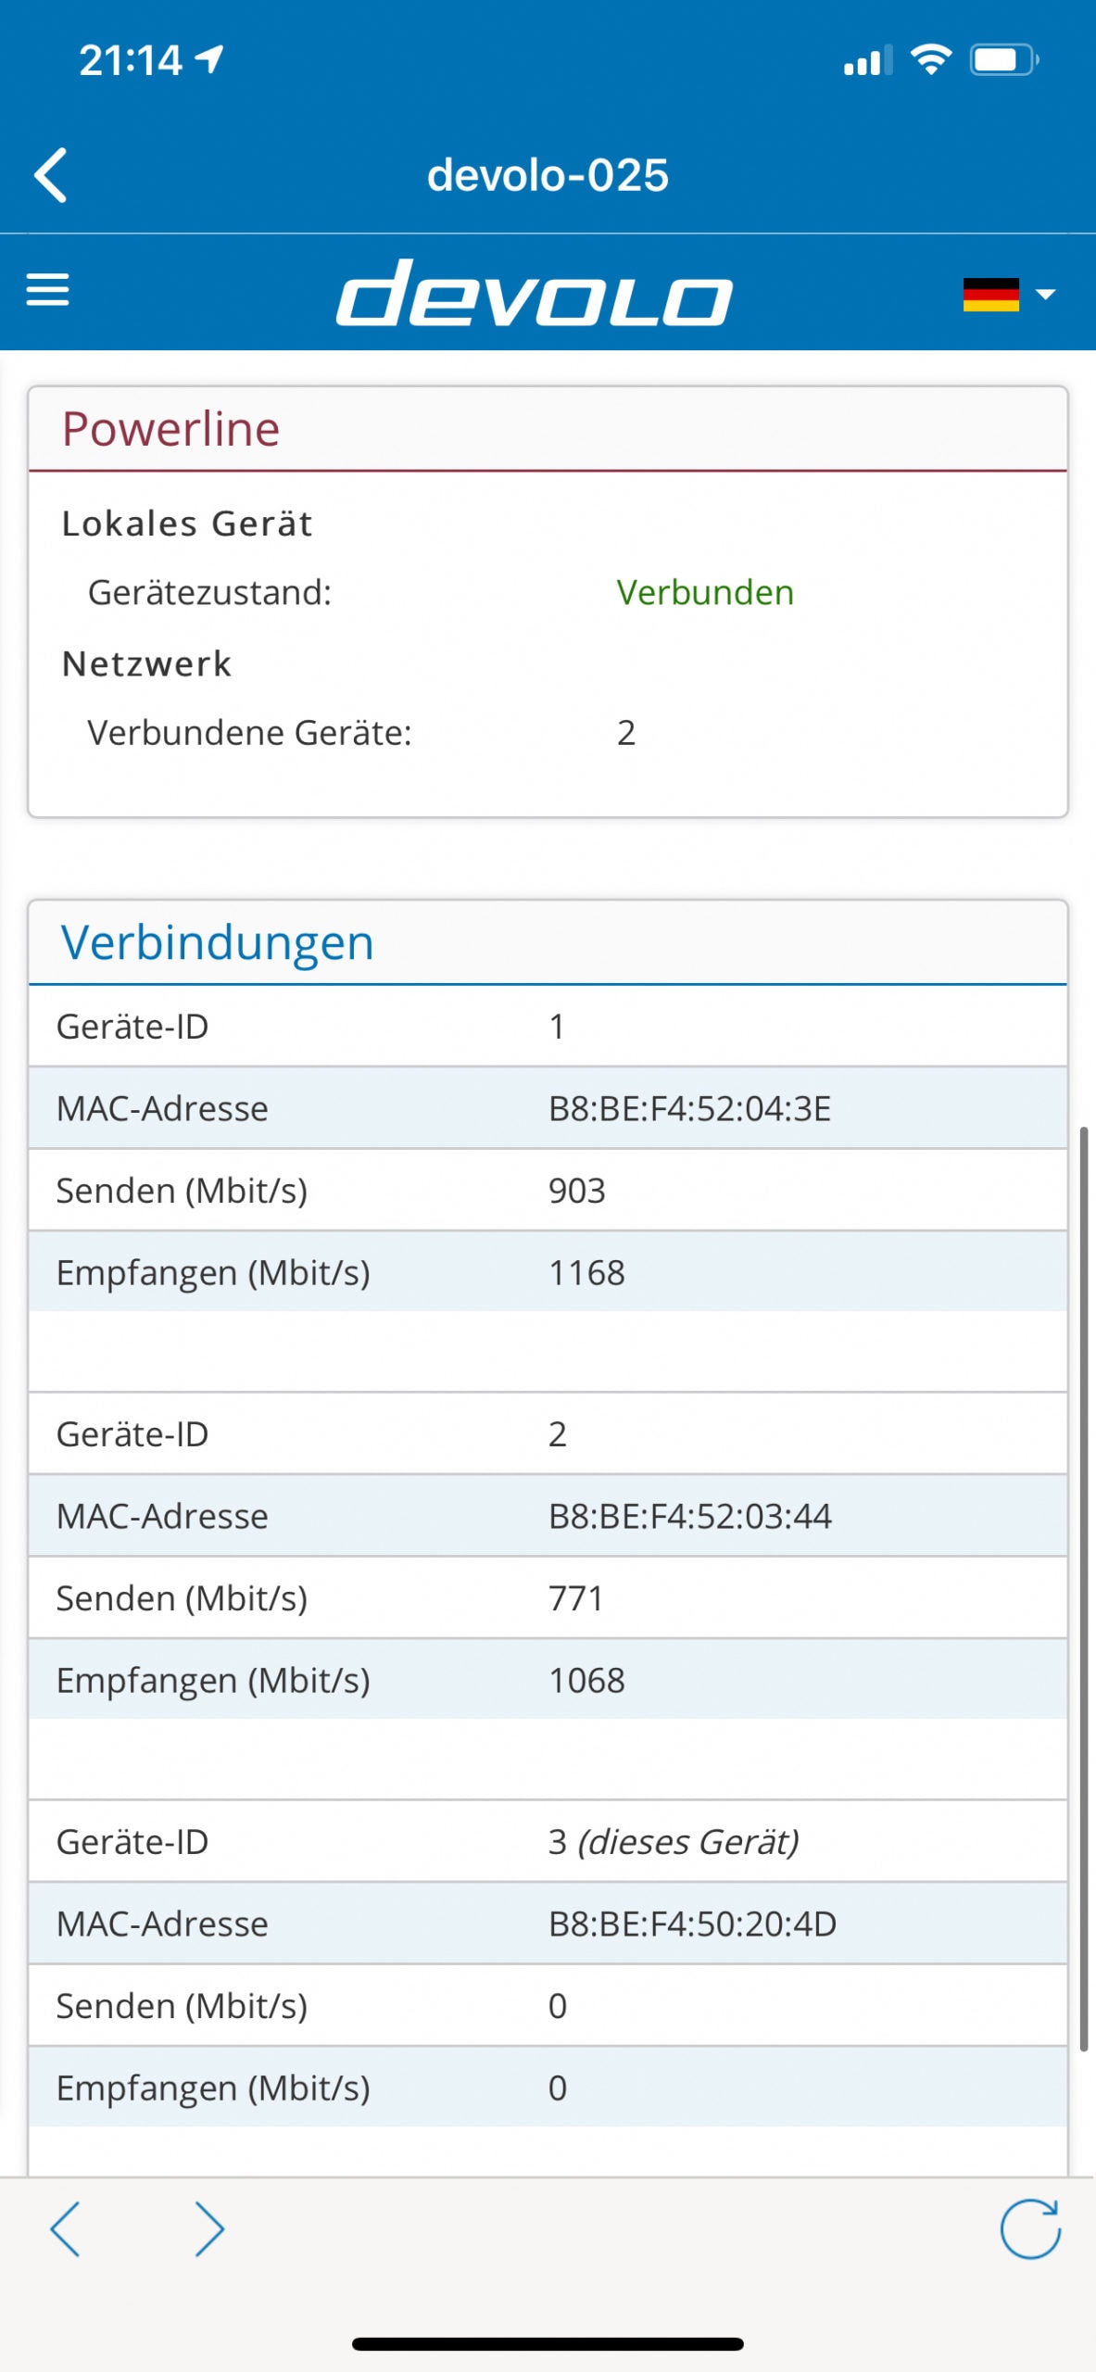The image size is (1096, 2372).
Task: Tap the home indicator bar at the bottom
Action: [548, 2344]
